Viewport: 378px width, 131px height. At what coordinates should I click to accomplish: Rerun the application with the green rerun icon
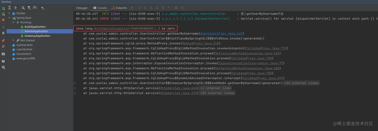point(3,8)
